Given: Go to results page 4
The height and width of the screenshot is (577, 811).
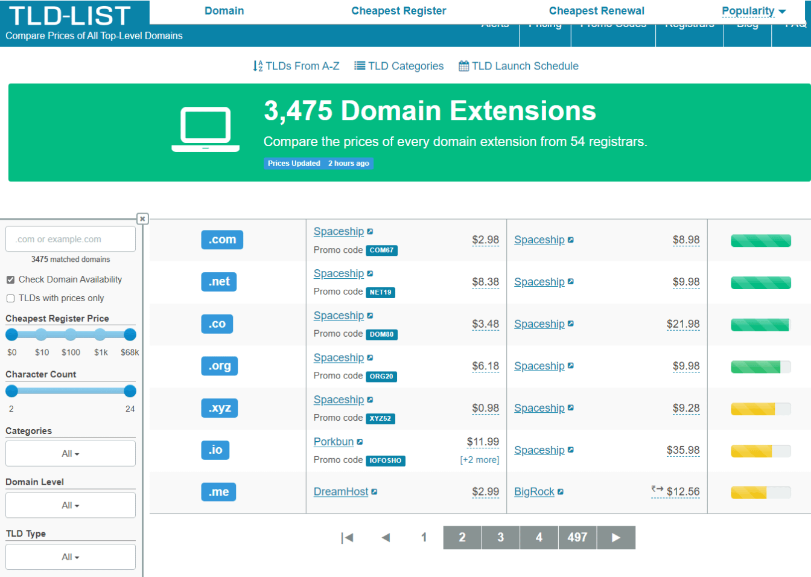Looking at the screenshot, I should click(x=539, y=538).
